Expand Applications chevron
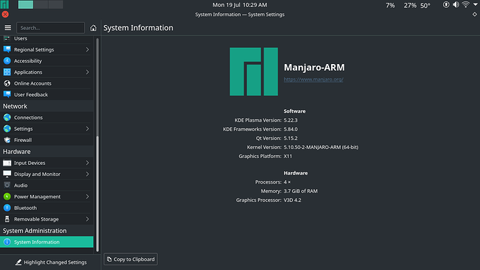Viewport: 480px width, 270px height. point(87,72)
